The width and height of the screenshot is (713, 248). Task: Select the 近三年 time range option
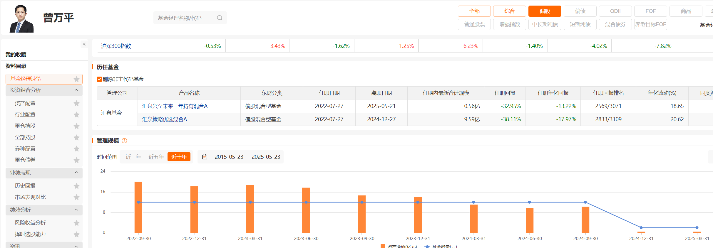click(x=133, y=157)
